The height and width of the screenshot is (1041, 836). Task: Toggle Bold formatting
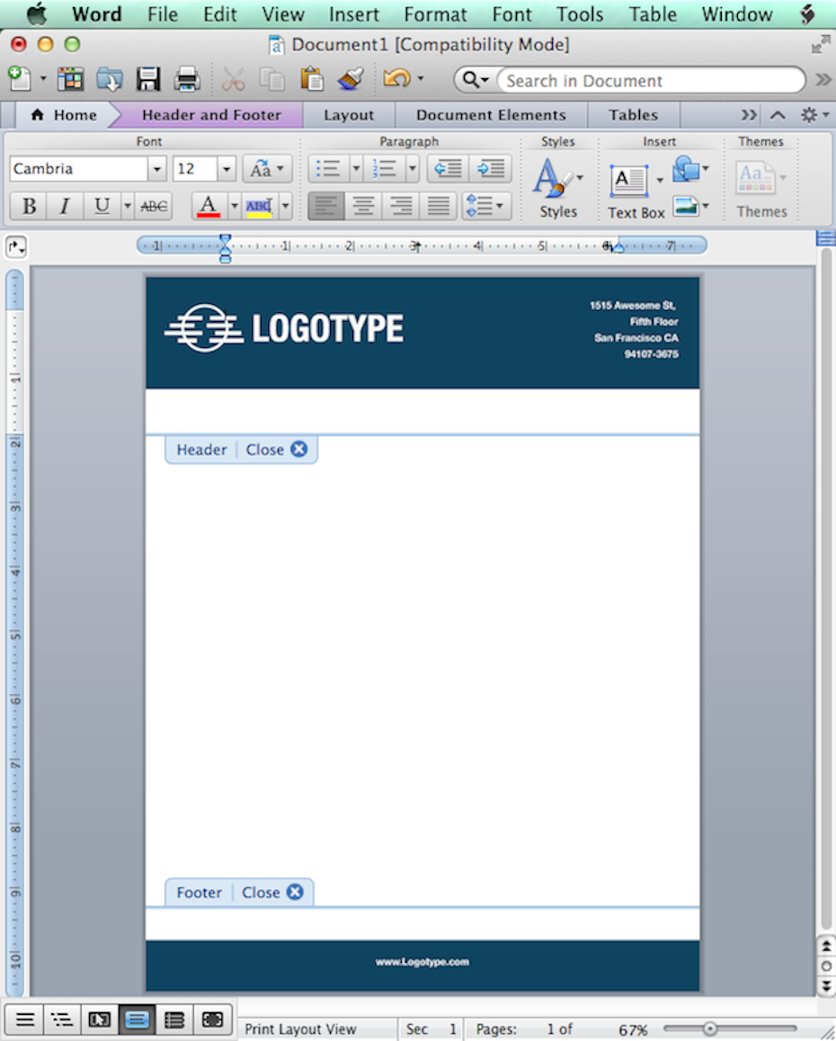pos(29,207)
